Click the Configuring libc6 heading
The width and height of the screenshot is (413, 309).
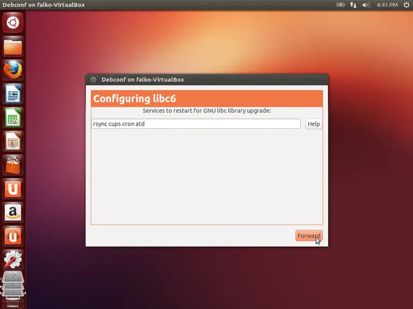click(134, 99)
